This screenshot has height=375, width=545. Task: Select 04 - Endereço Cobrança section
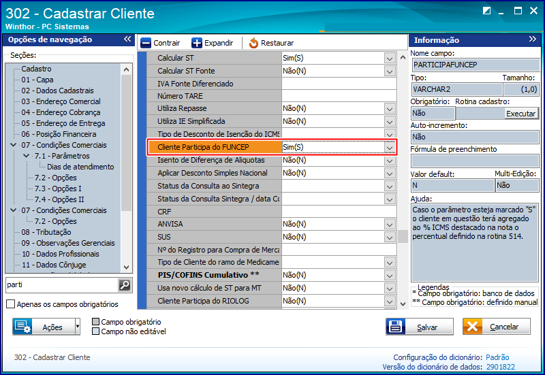point(61,112)
